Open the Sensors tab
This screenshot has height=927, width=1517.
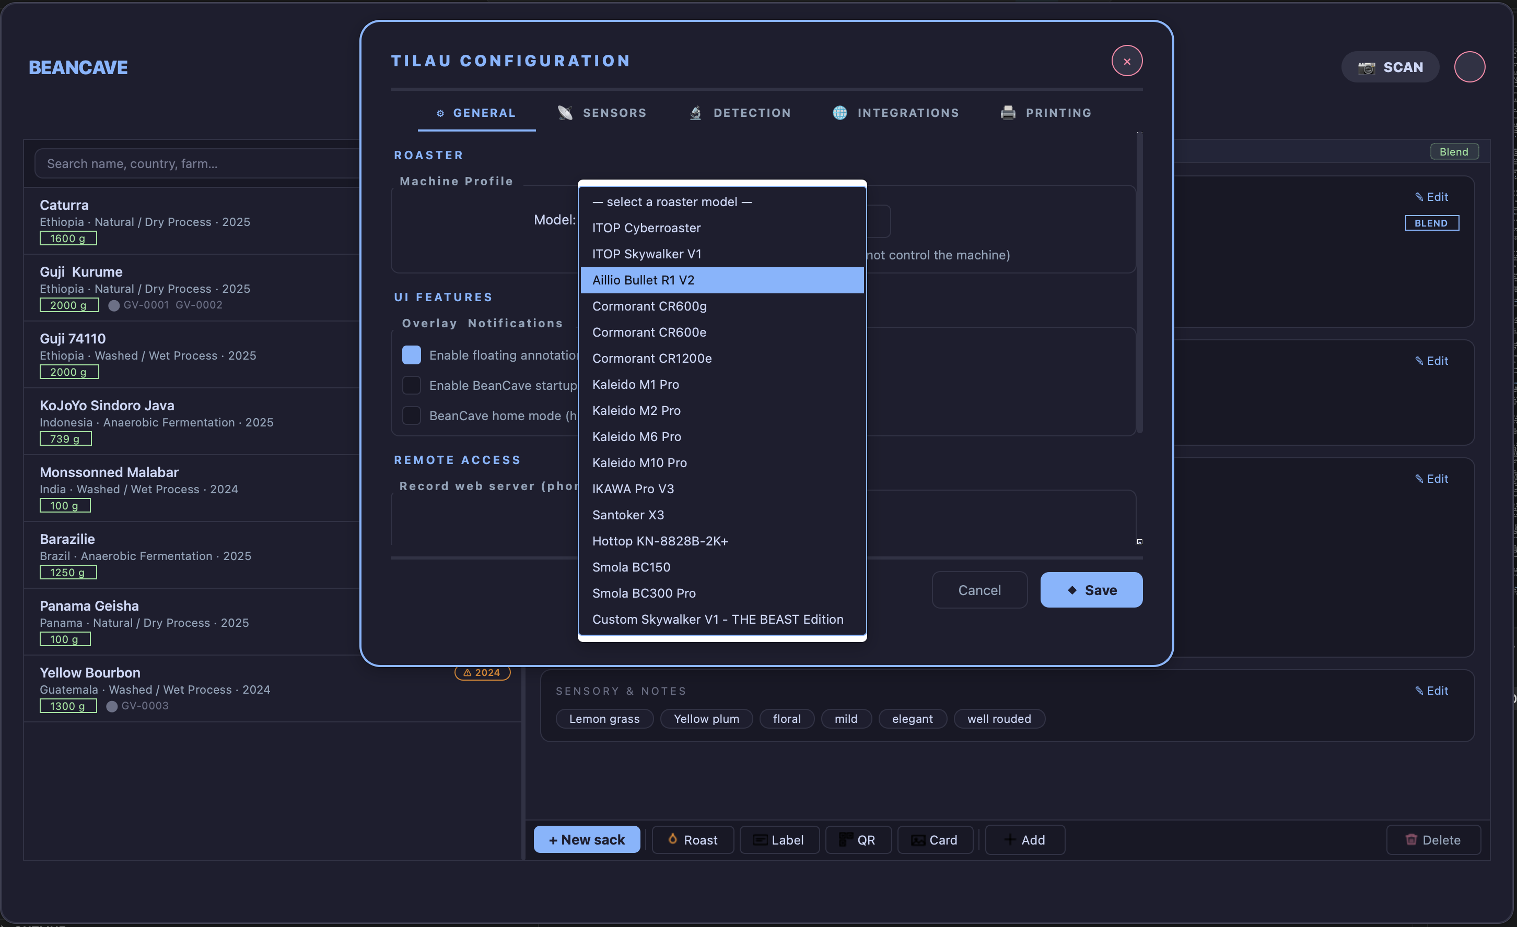[602, 113]
